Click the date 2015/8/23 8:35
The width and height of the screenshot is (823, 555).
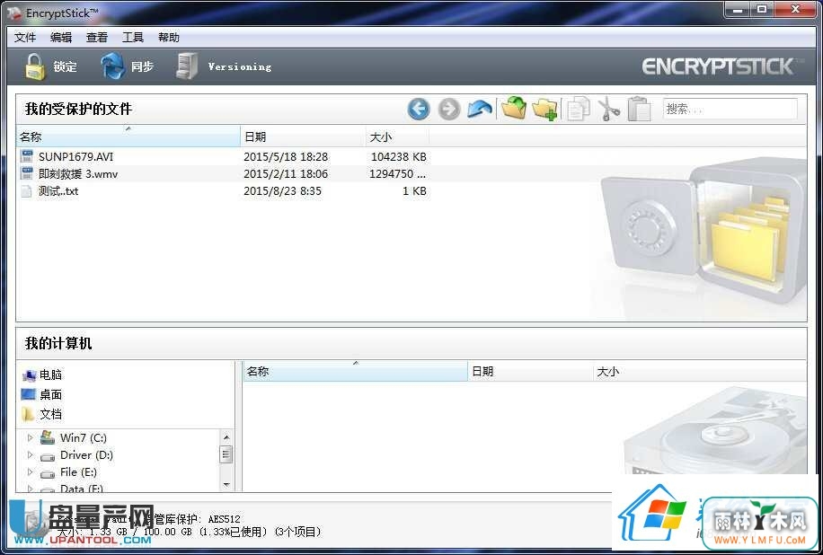pyautogui.click(x=282, y=191)
